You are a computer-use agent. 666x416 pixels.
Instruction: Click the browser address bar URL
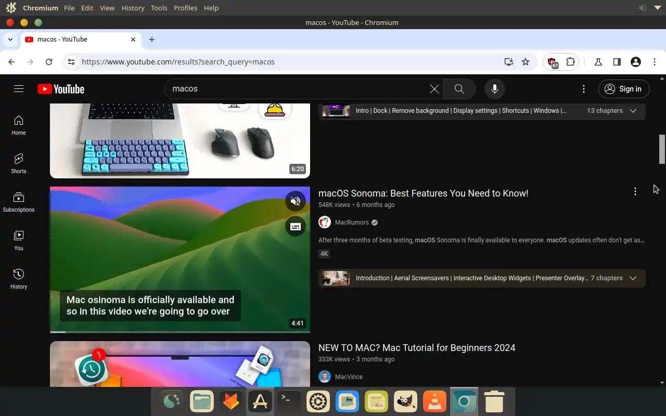click(178, 62)
